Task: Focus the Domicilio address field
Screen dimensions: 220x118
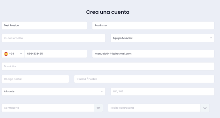Action: point(108,66)
